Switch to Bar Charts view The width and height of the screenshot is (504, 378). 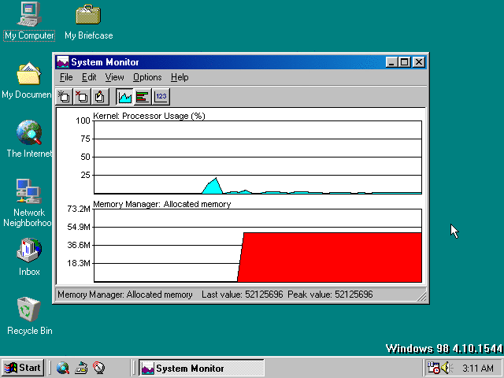(143, 96)
